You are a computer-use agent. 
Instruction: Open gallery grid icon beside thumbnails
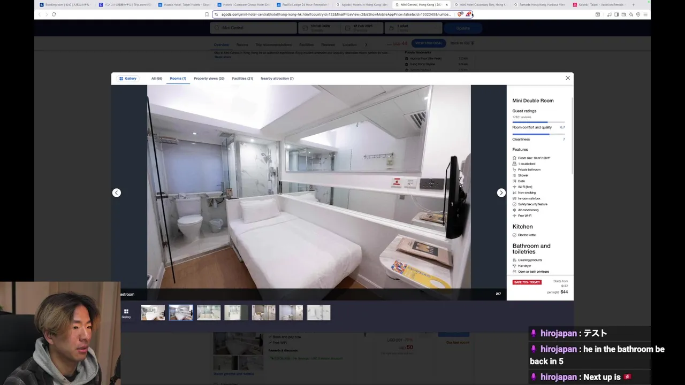tap(126, 313)
